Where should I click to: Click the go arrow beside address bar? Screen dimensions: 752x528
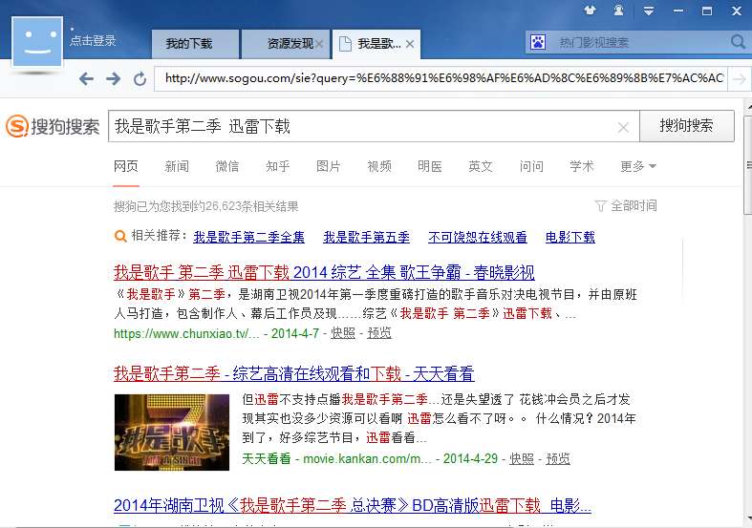(740, 78)
